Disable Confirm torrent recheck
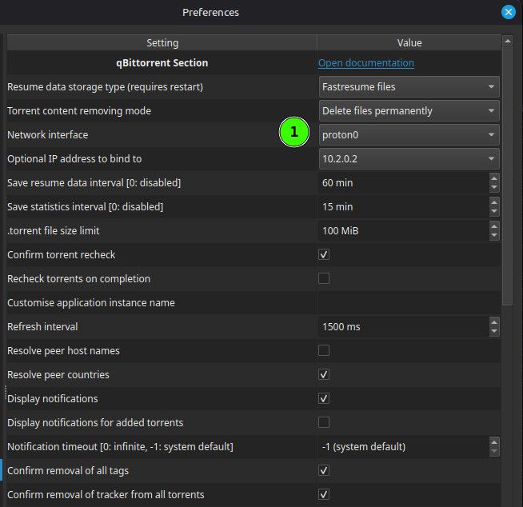Screen dimensions: 523x507 [324, 254]
